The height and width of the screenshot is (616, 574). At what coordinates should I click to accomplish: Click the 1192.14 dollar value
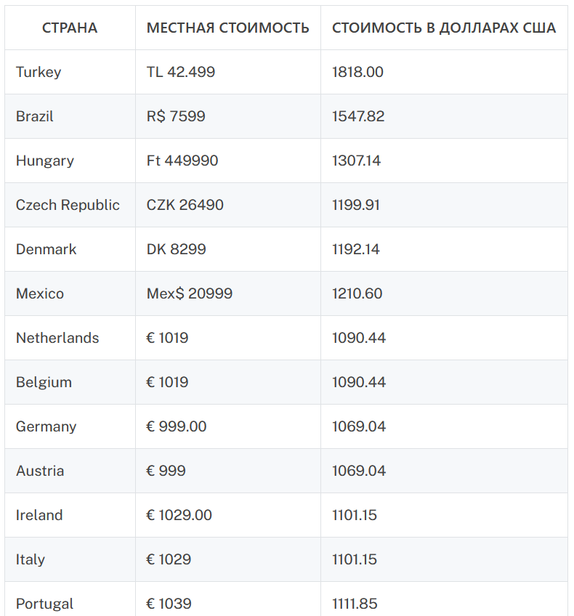coord(356,249)
